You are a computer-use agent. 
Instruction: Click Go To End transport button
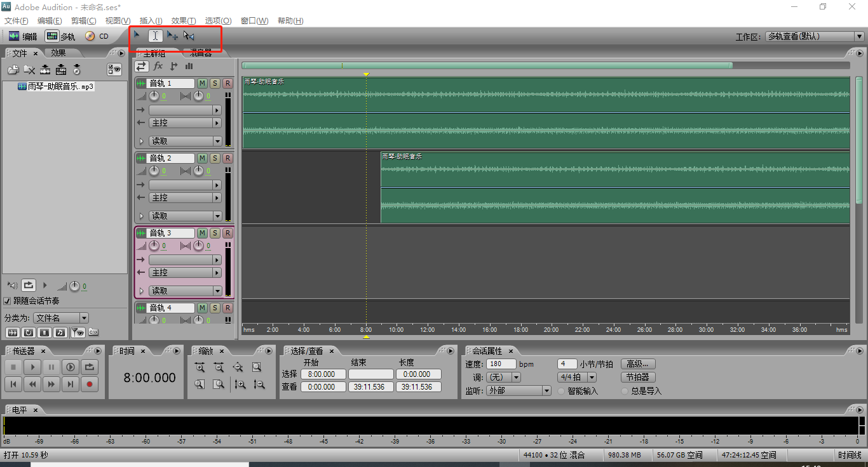71,384
